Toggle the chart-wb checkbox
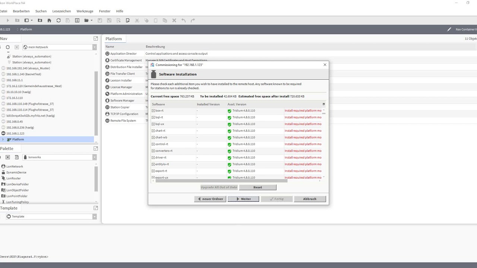The image size is (477, 268). (153, 137)
